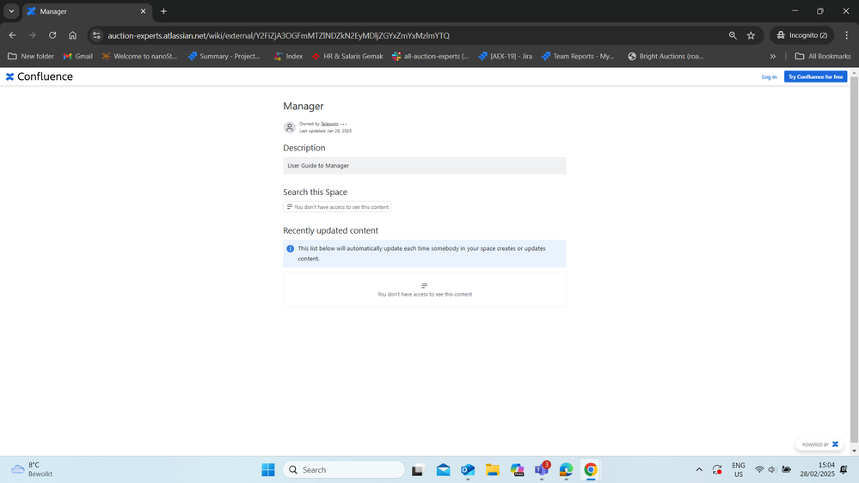Open the Index bookmark
This screenshot has width=859, height=483.
[288, 56]
